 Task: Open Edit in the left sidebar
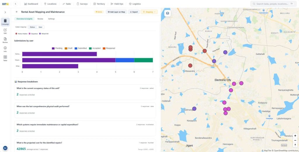pos(5,31)
